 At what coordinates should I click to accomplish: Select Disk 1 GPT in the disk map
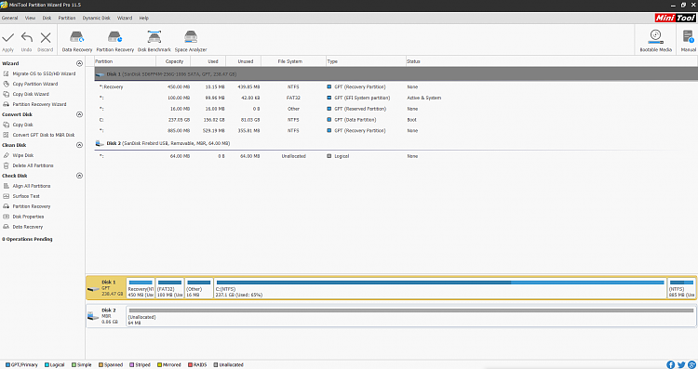coord(106,288)
